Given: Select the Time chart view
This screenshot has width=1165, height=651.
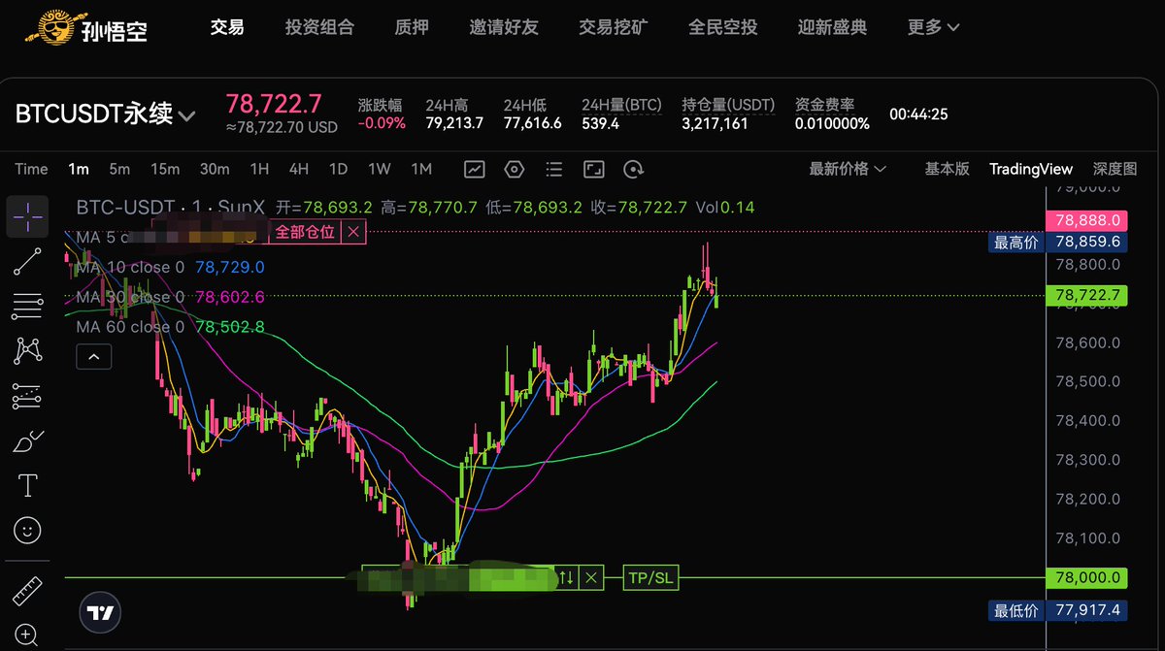Looking at the screenshot, I should tap(31, 169).
